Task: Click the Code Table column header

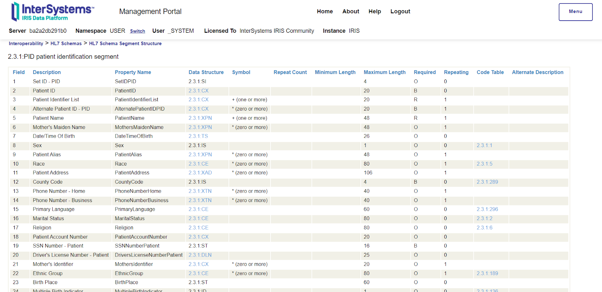Action: pos(490,72)
